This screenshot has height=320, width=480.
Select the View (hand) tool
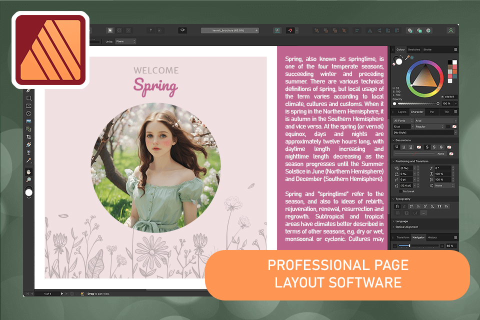click(29, 172)
